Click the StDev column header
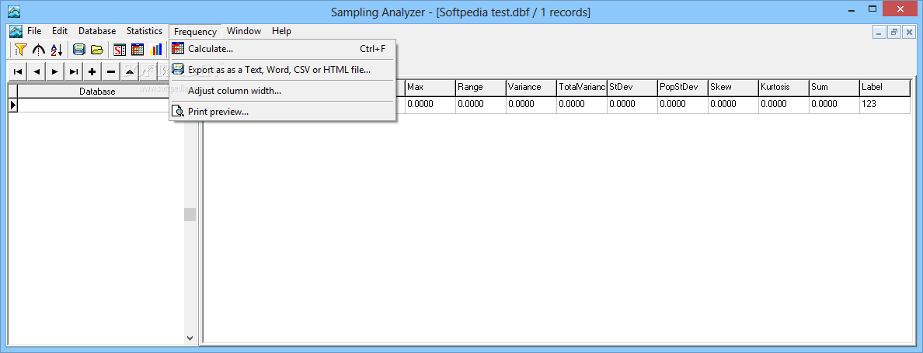This screenshot has width=923, height=353. click(x=632, y=87)
